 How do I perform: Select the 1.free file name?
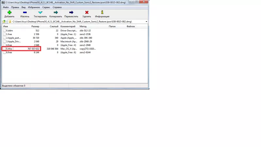9,34
